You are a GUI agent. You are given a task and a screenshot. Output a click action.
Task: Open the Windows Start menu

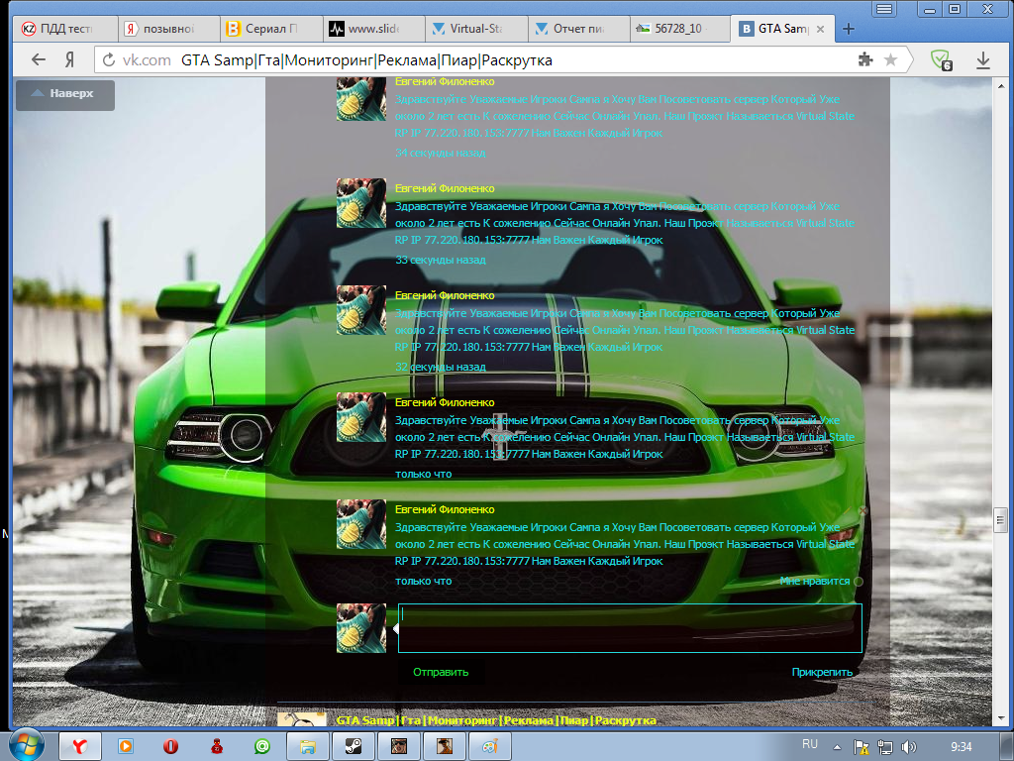[x=25, y=746]
